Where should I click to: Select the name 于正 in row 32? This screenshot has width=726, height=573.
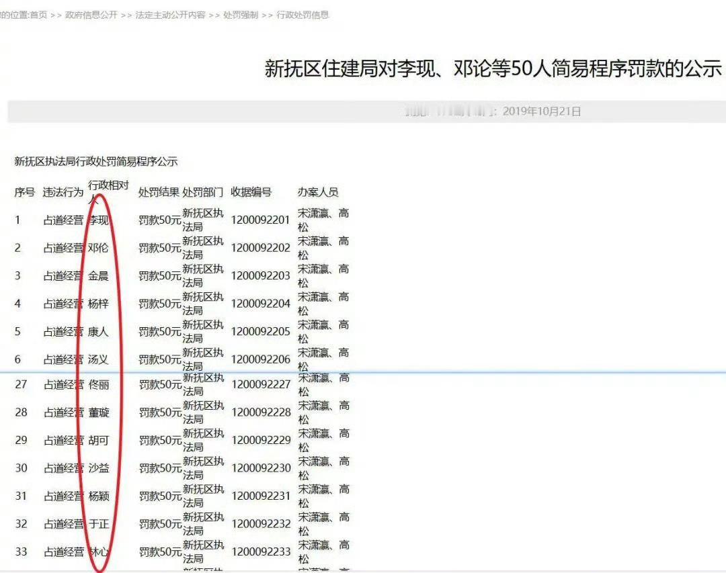click(101, 524)
